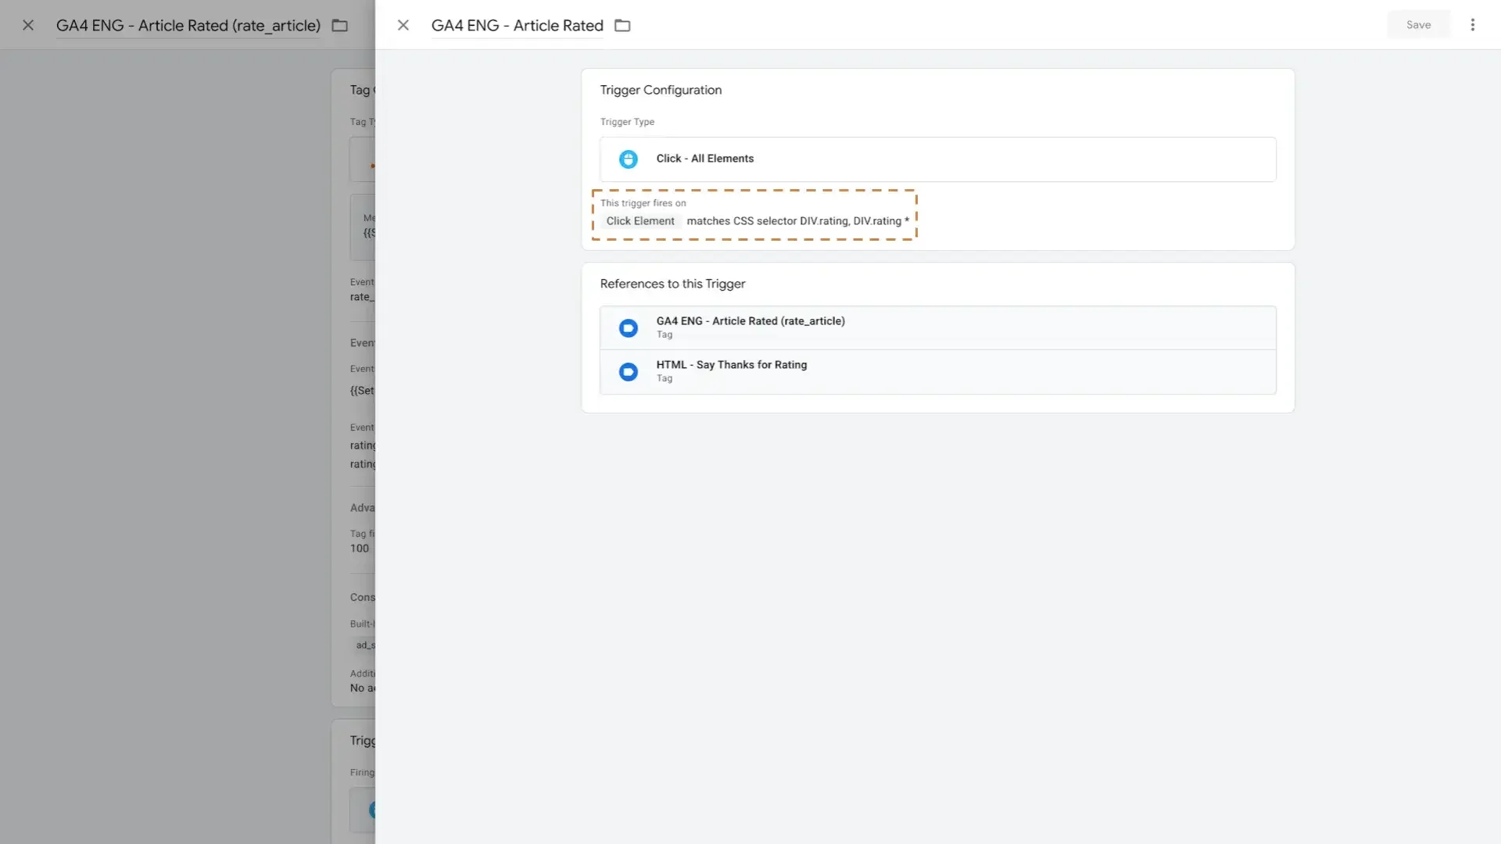Screen dimensions: 1501x844
Task: Close the background rate_article tag panel
Action: (x=28, y=25)
